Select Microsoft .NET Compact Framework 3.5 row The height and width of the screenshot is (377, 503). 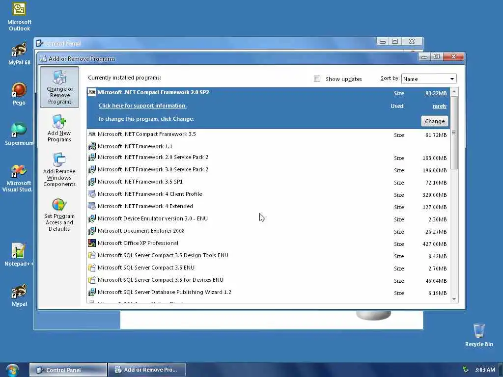click(268, 135)
